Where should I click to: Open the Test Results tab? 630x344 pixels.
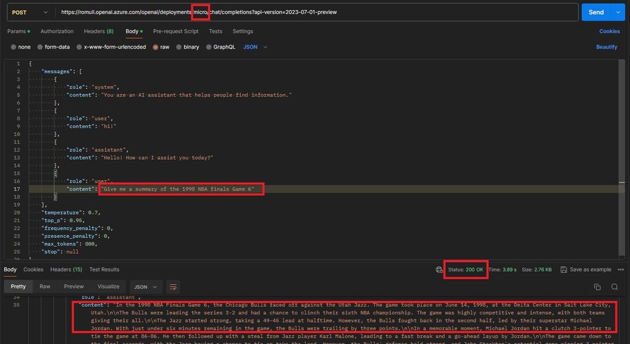(x=104, y=270)
